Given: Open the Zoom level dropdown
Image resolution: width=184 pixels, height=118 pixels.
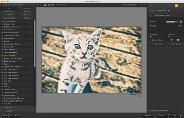Looking at the screenshot, I should (x=131, y=5).
